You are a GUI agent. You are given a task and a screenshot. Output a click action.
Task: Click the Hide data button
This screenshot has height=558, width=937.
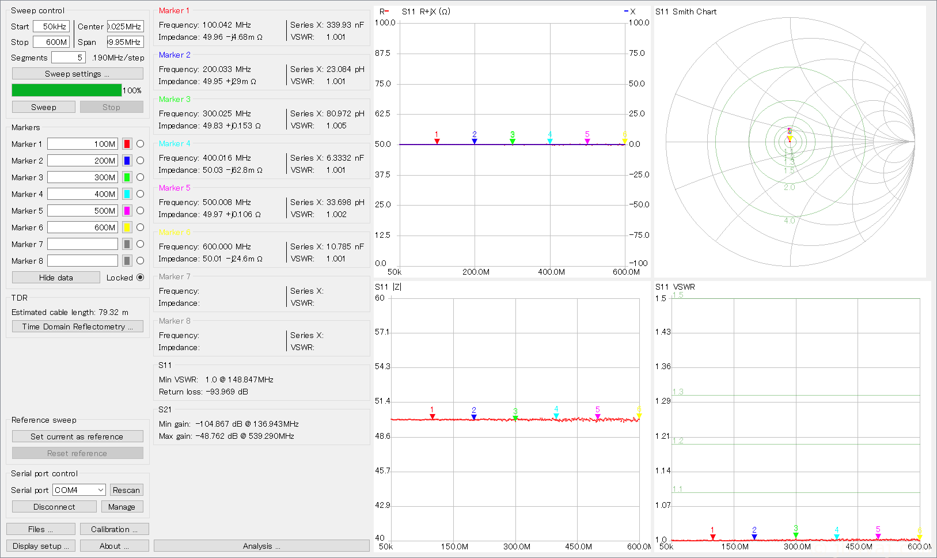click(x=56, y=278)
